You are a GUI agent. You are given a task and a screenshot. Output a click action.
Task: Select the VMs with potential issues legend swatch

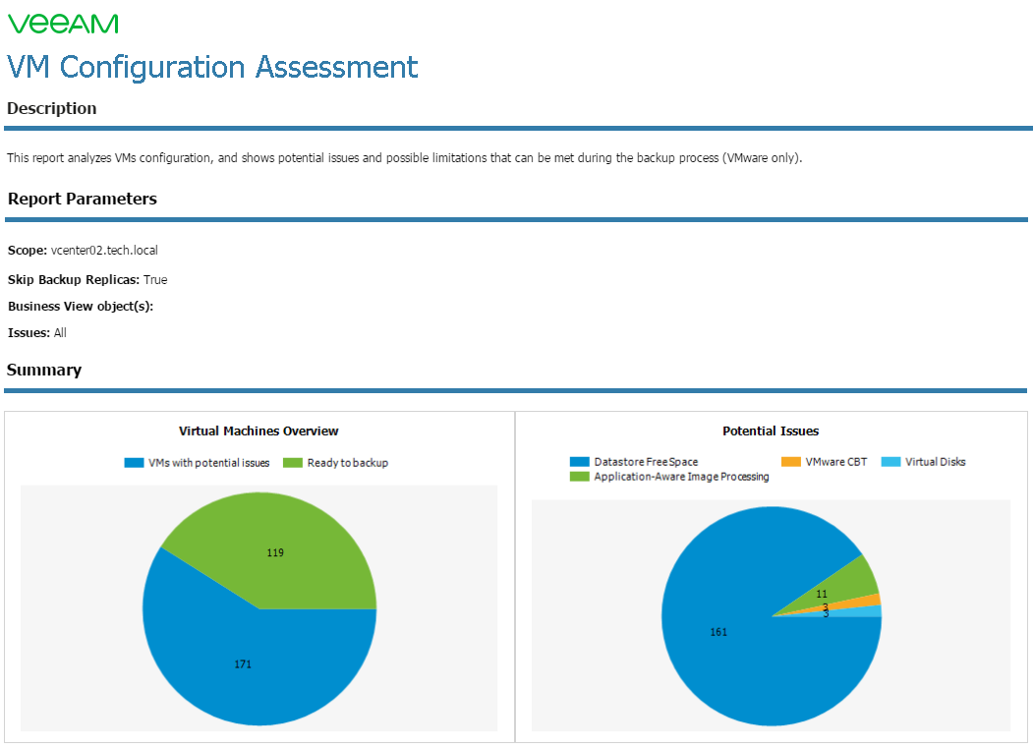tap(134, 463)
